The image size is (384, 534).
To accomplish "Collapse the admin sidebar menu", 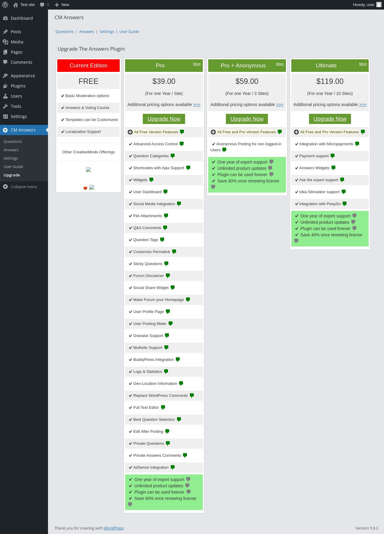I will click(24, 187).
